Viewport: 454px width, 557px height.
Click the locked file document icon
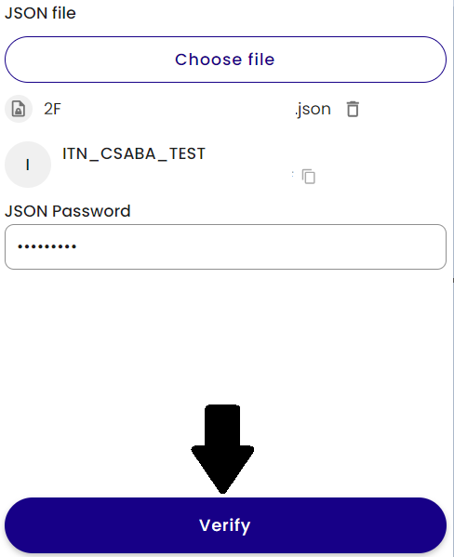click(19, 109)
